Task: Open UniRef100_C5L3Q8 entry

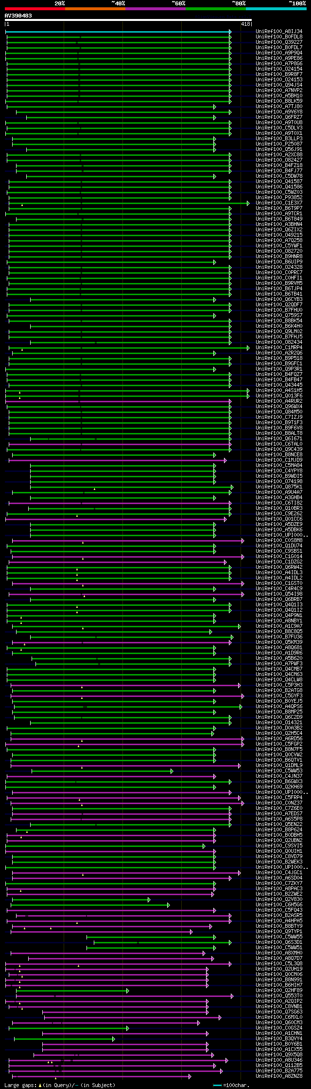Action: point(279,963)
